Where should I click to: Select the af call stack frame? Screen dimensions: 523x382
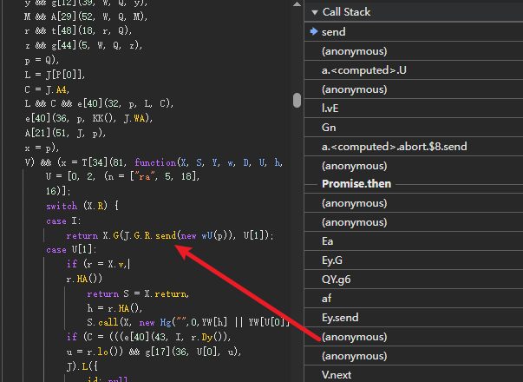(414, 298)
